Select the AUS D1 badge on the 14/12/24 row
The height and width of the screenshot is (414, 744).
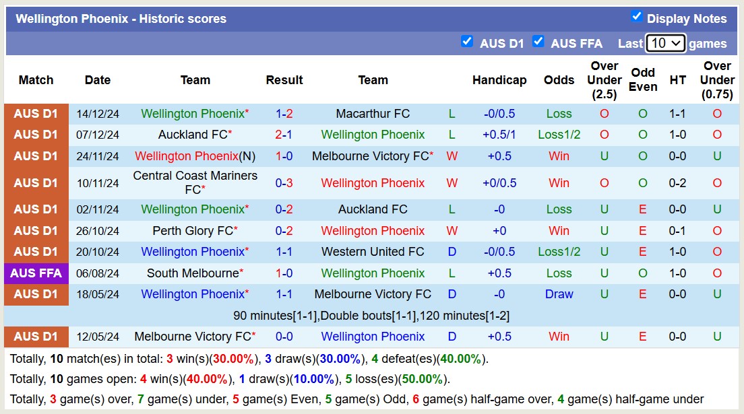pos(36,113)
